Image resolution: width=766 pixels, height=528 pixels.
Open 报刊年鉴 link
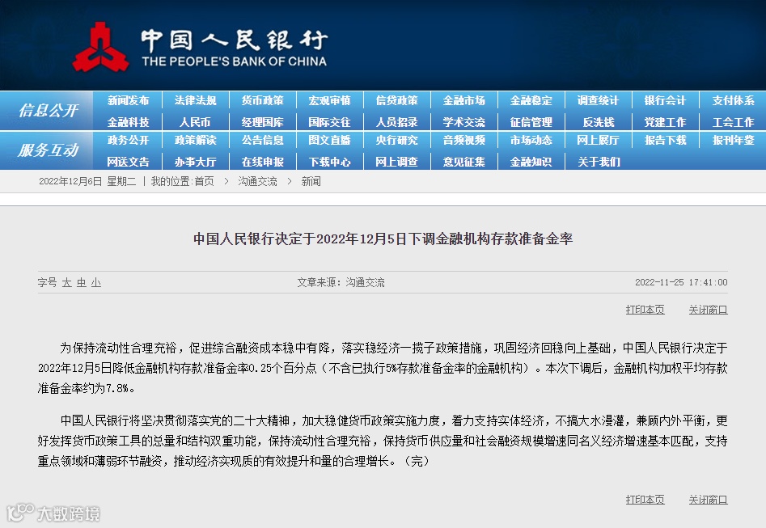coord(733,140)
